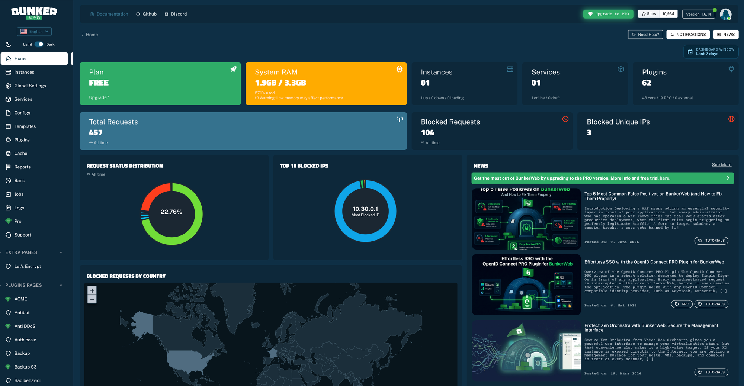This screenshot has height=386, width=744.
Task: Expand the PRO upgrade news banner arrow
Action: tap(728, 178)
